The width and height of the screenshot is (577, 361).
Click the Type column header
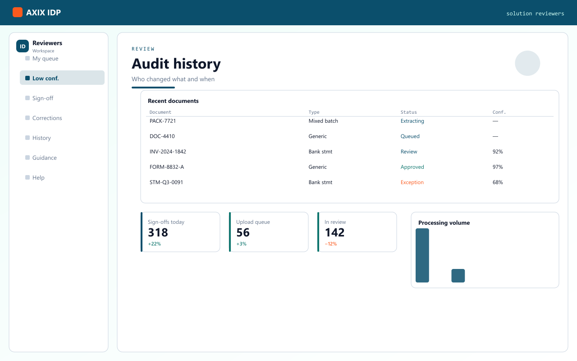tap(314, 112)
